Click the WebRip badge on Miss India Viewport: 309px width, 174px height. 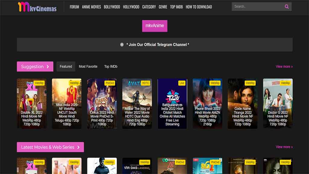[x=74, y=83]
